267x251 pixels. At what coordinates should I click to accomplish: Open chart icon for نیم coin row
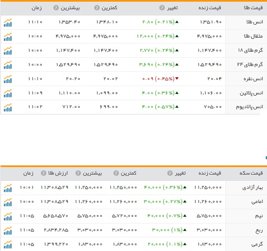(8, 216)
